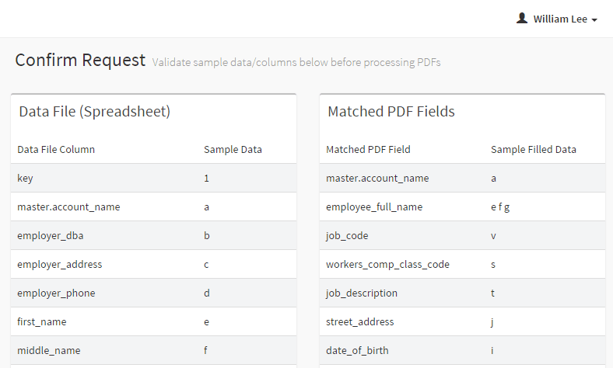Viewport: 613px width, 368px height.
Task: Select the employee_full_name matched field row
Action: (x=463, y=207)
